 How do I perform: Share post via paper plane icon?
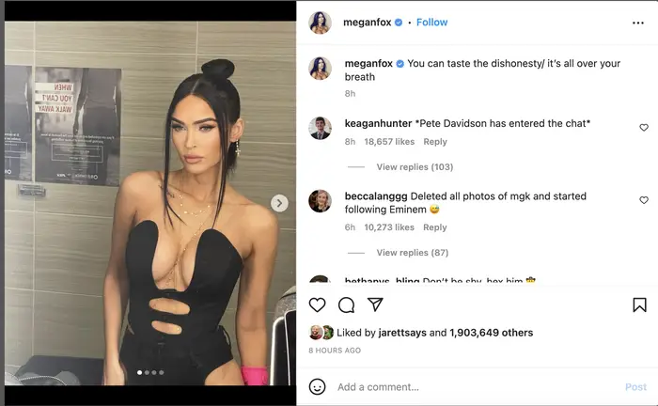click(375, 304)
